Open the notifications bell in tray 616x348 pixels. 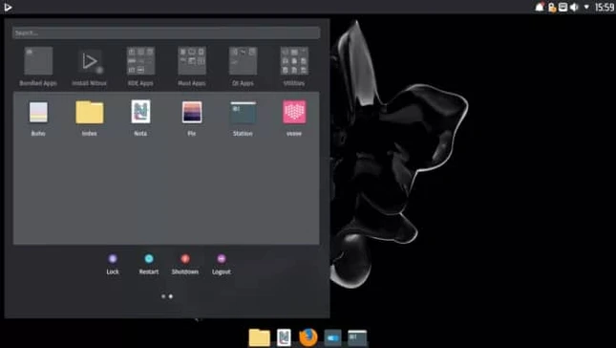pyautogui.click(x=540, y=7)
